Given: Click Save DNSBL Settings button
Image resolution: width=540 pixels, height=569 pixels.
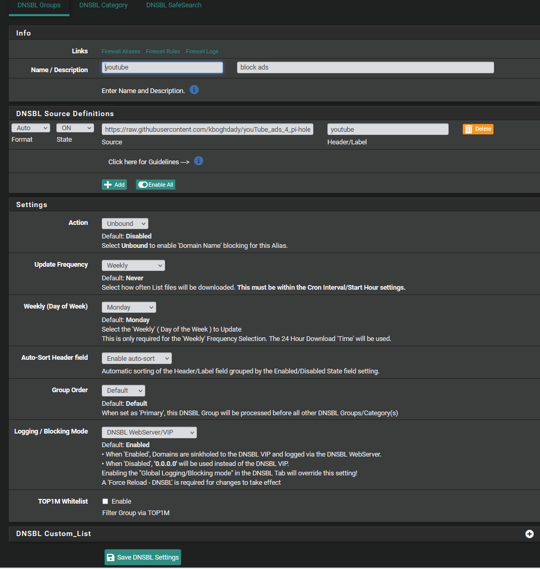Looking at the screenshot, I should tap(143, 557).
